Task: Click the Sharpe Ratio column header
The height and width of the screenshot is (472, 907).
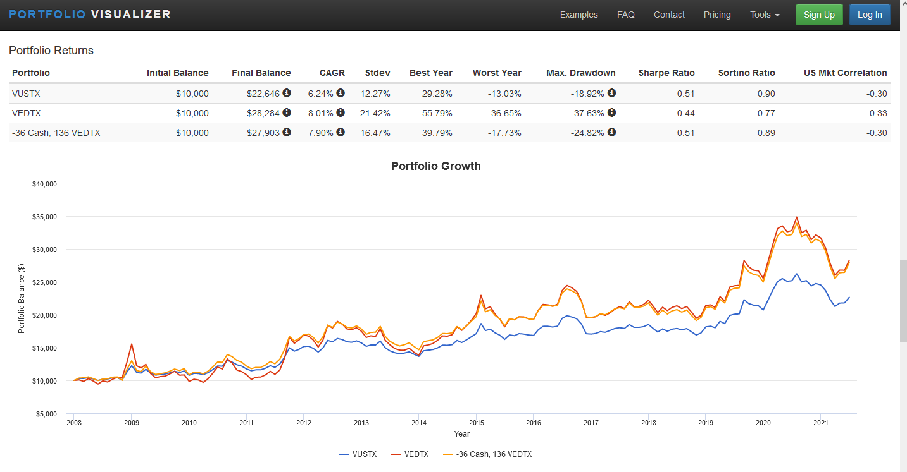Action: coord(666,73)
